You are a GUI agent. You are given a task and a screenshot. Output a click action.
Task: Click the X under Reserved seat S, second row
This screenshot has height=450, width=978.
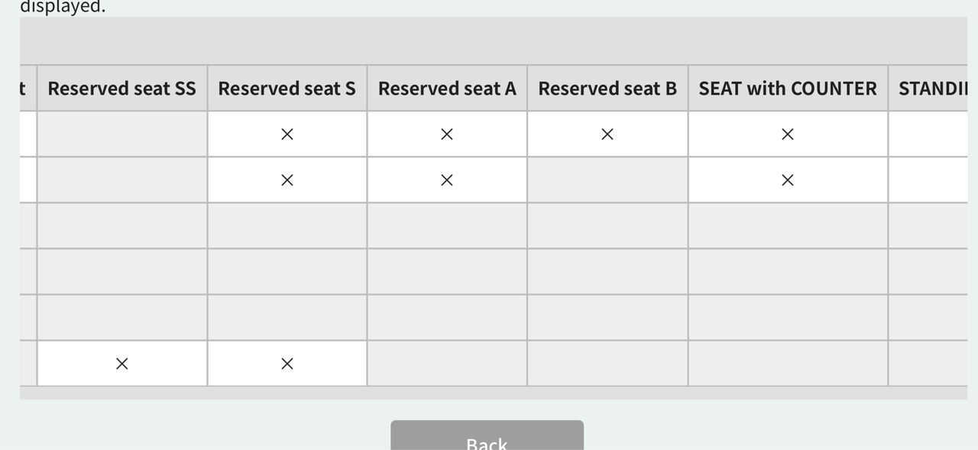287,180
